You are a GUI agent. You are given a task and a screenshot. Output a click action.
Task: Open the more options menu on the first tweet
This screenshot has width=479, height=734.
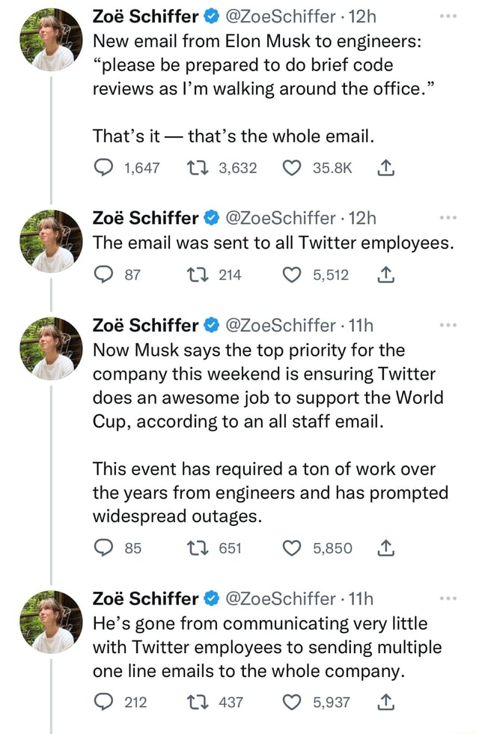click(x=448, y=14)
